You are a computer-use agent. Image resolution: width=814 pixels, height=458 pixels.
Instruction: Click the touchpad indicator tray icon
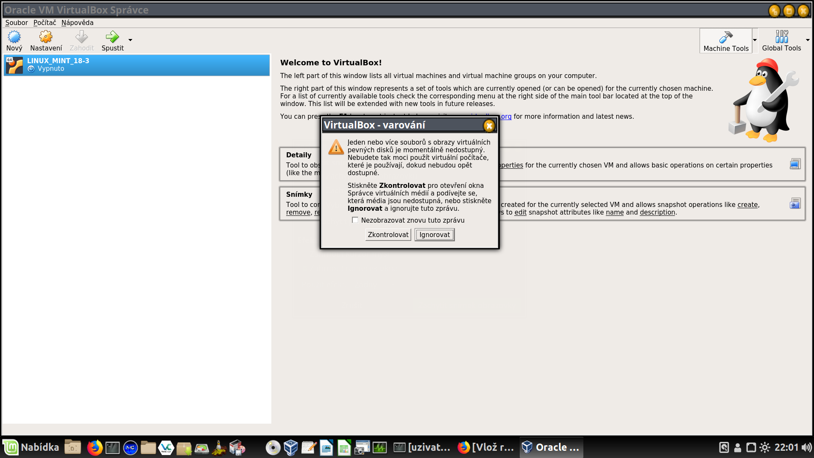click(x=724, y=447)
